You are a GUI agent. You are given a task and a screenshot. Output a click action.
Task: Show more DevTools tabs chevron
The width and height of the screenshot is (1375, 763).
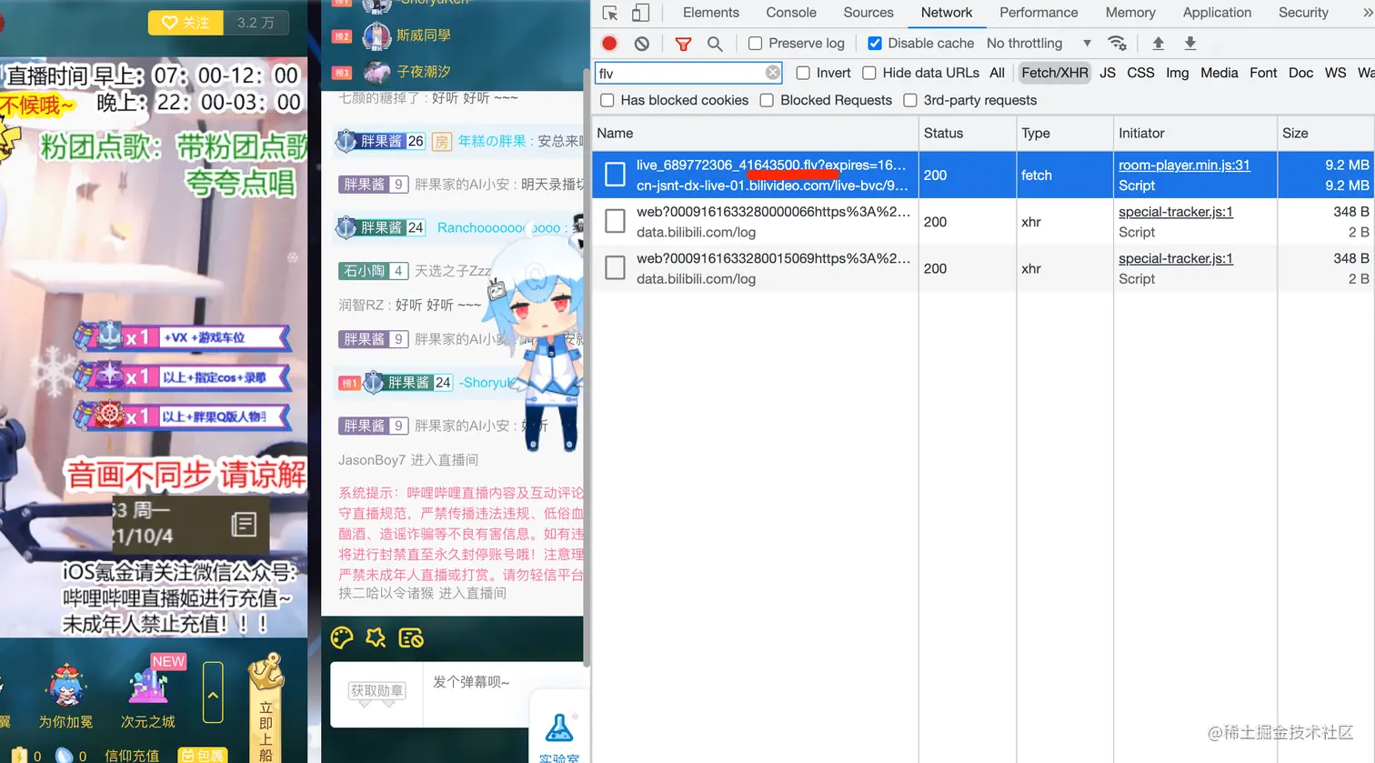(1366, 13)
